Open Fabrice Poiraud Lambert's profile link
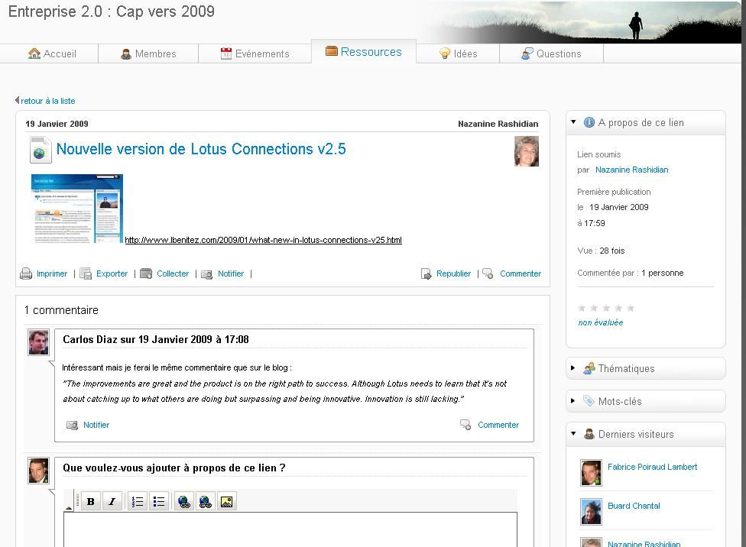The height and width of the screenshot is (547, 746). tap(652, 467)
